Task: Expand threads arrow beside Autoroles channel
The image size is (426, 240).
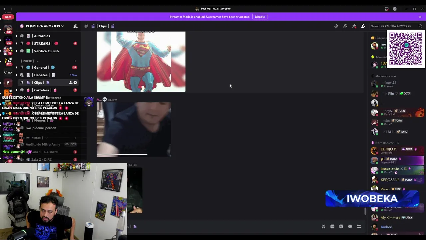Action: click(17, 36)
